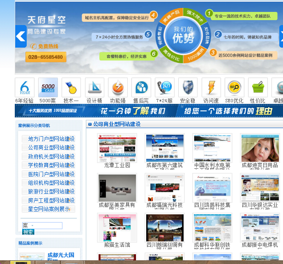Open 房产工程型网站建设 category
The image size is (283, 264).
pyautogui.click(x=48, y=200)
